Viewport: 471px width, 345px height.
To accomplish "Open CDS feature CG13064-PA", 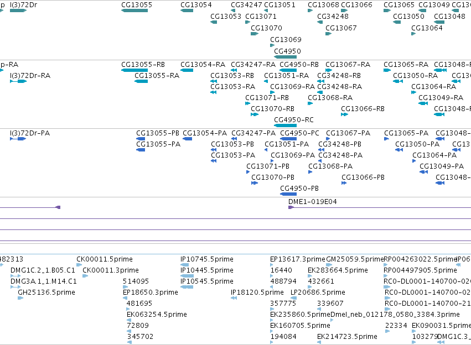I will [x=414, y=161].
